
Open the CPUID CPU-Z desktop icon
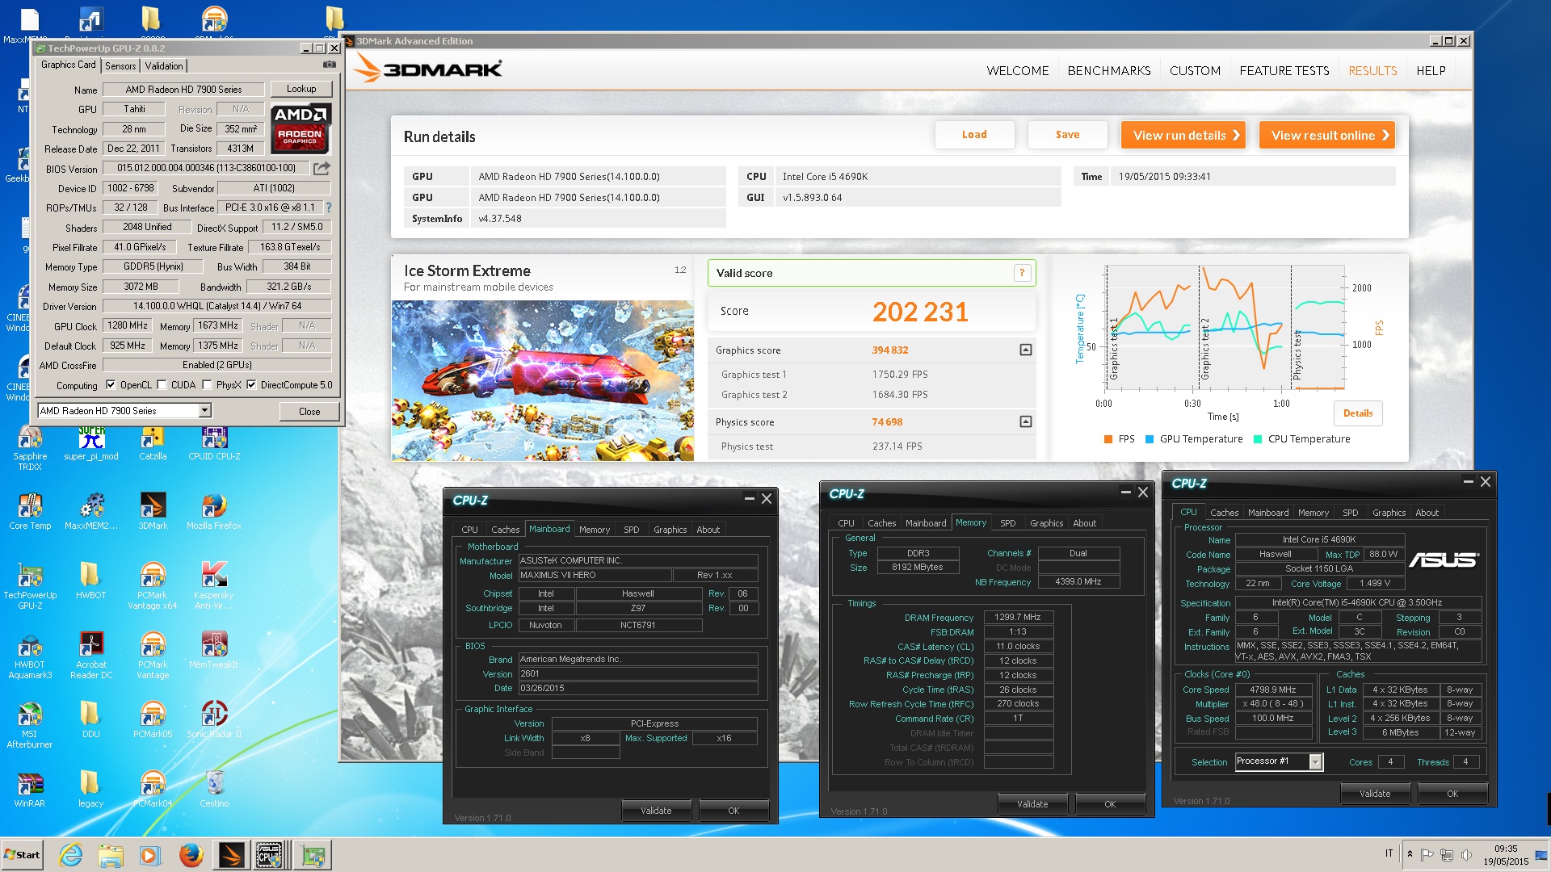tap(214, 444)
